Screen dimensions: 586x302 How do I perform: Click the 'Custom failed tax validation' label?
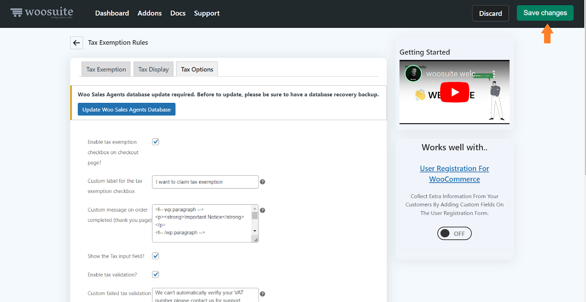(119, 293)
